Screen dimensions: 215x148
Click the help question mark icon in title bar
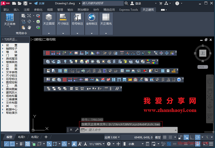coord(177,3)
